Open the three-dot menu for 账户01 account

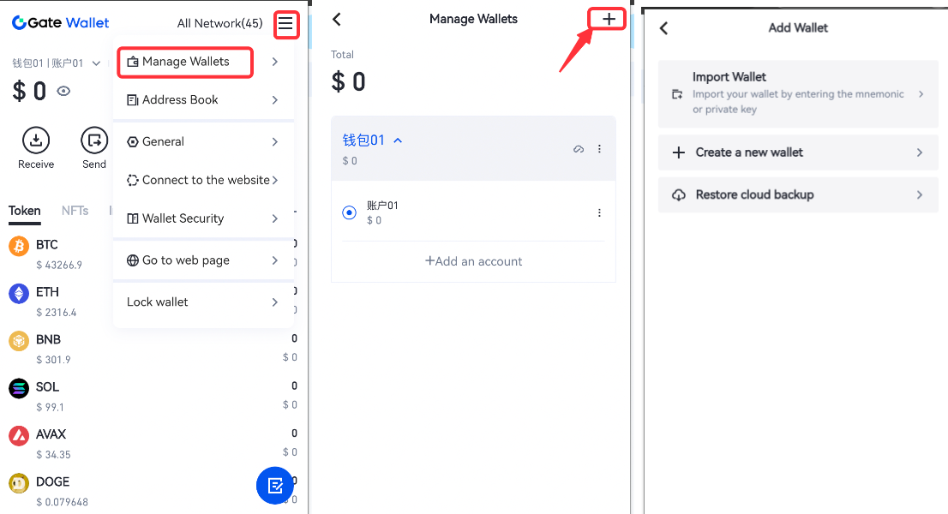(x=599, y=212)
